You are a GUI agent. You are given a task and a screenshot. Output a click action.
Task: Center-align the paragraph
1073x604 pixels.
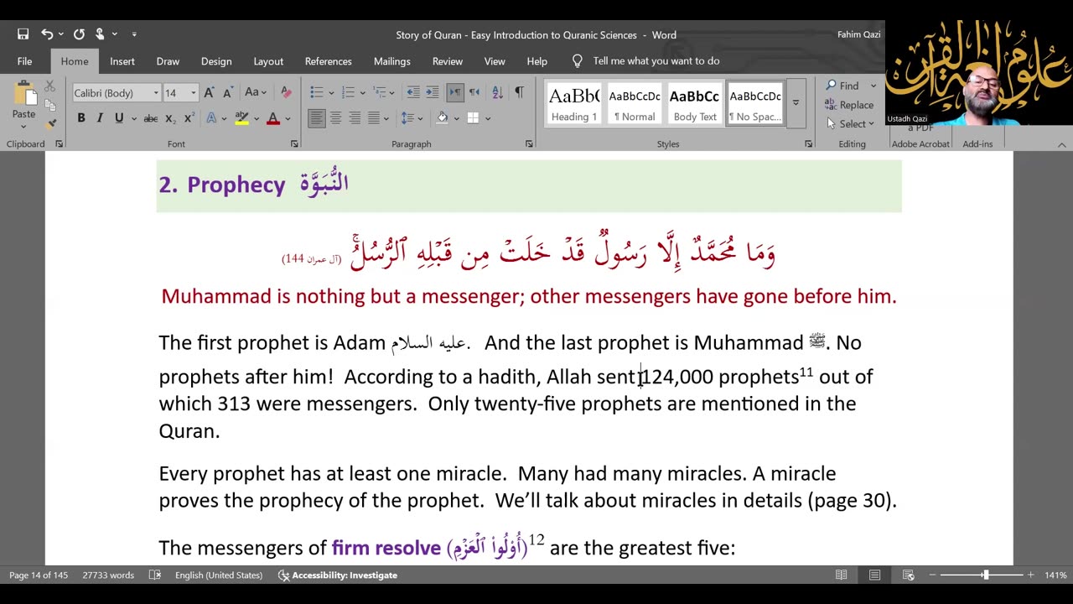pyautogui.click(x=335, y=118)
